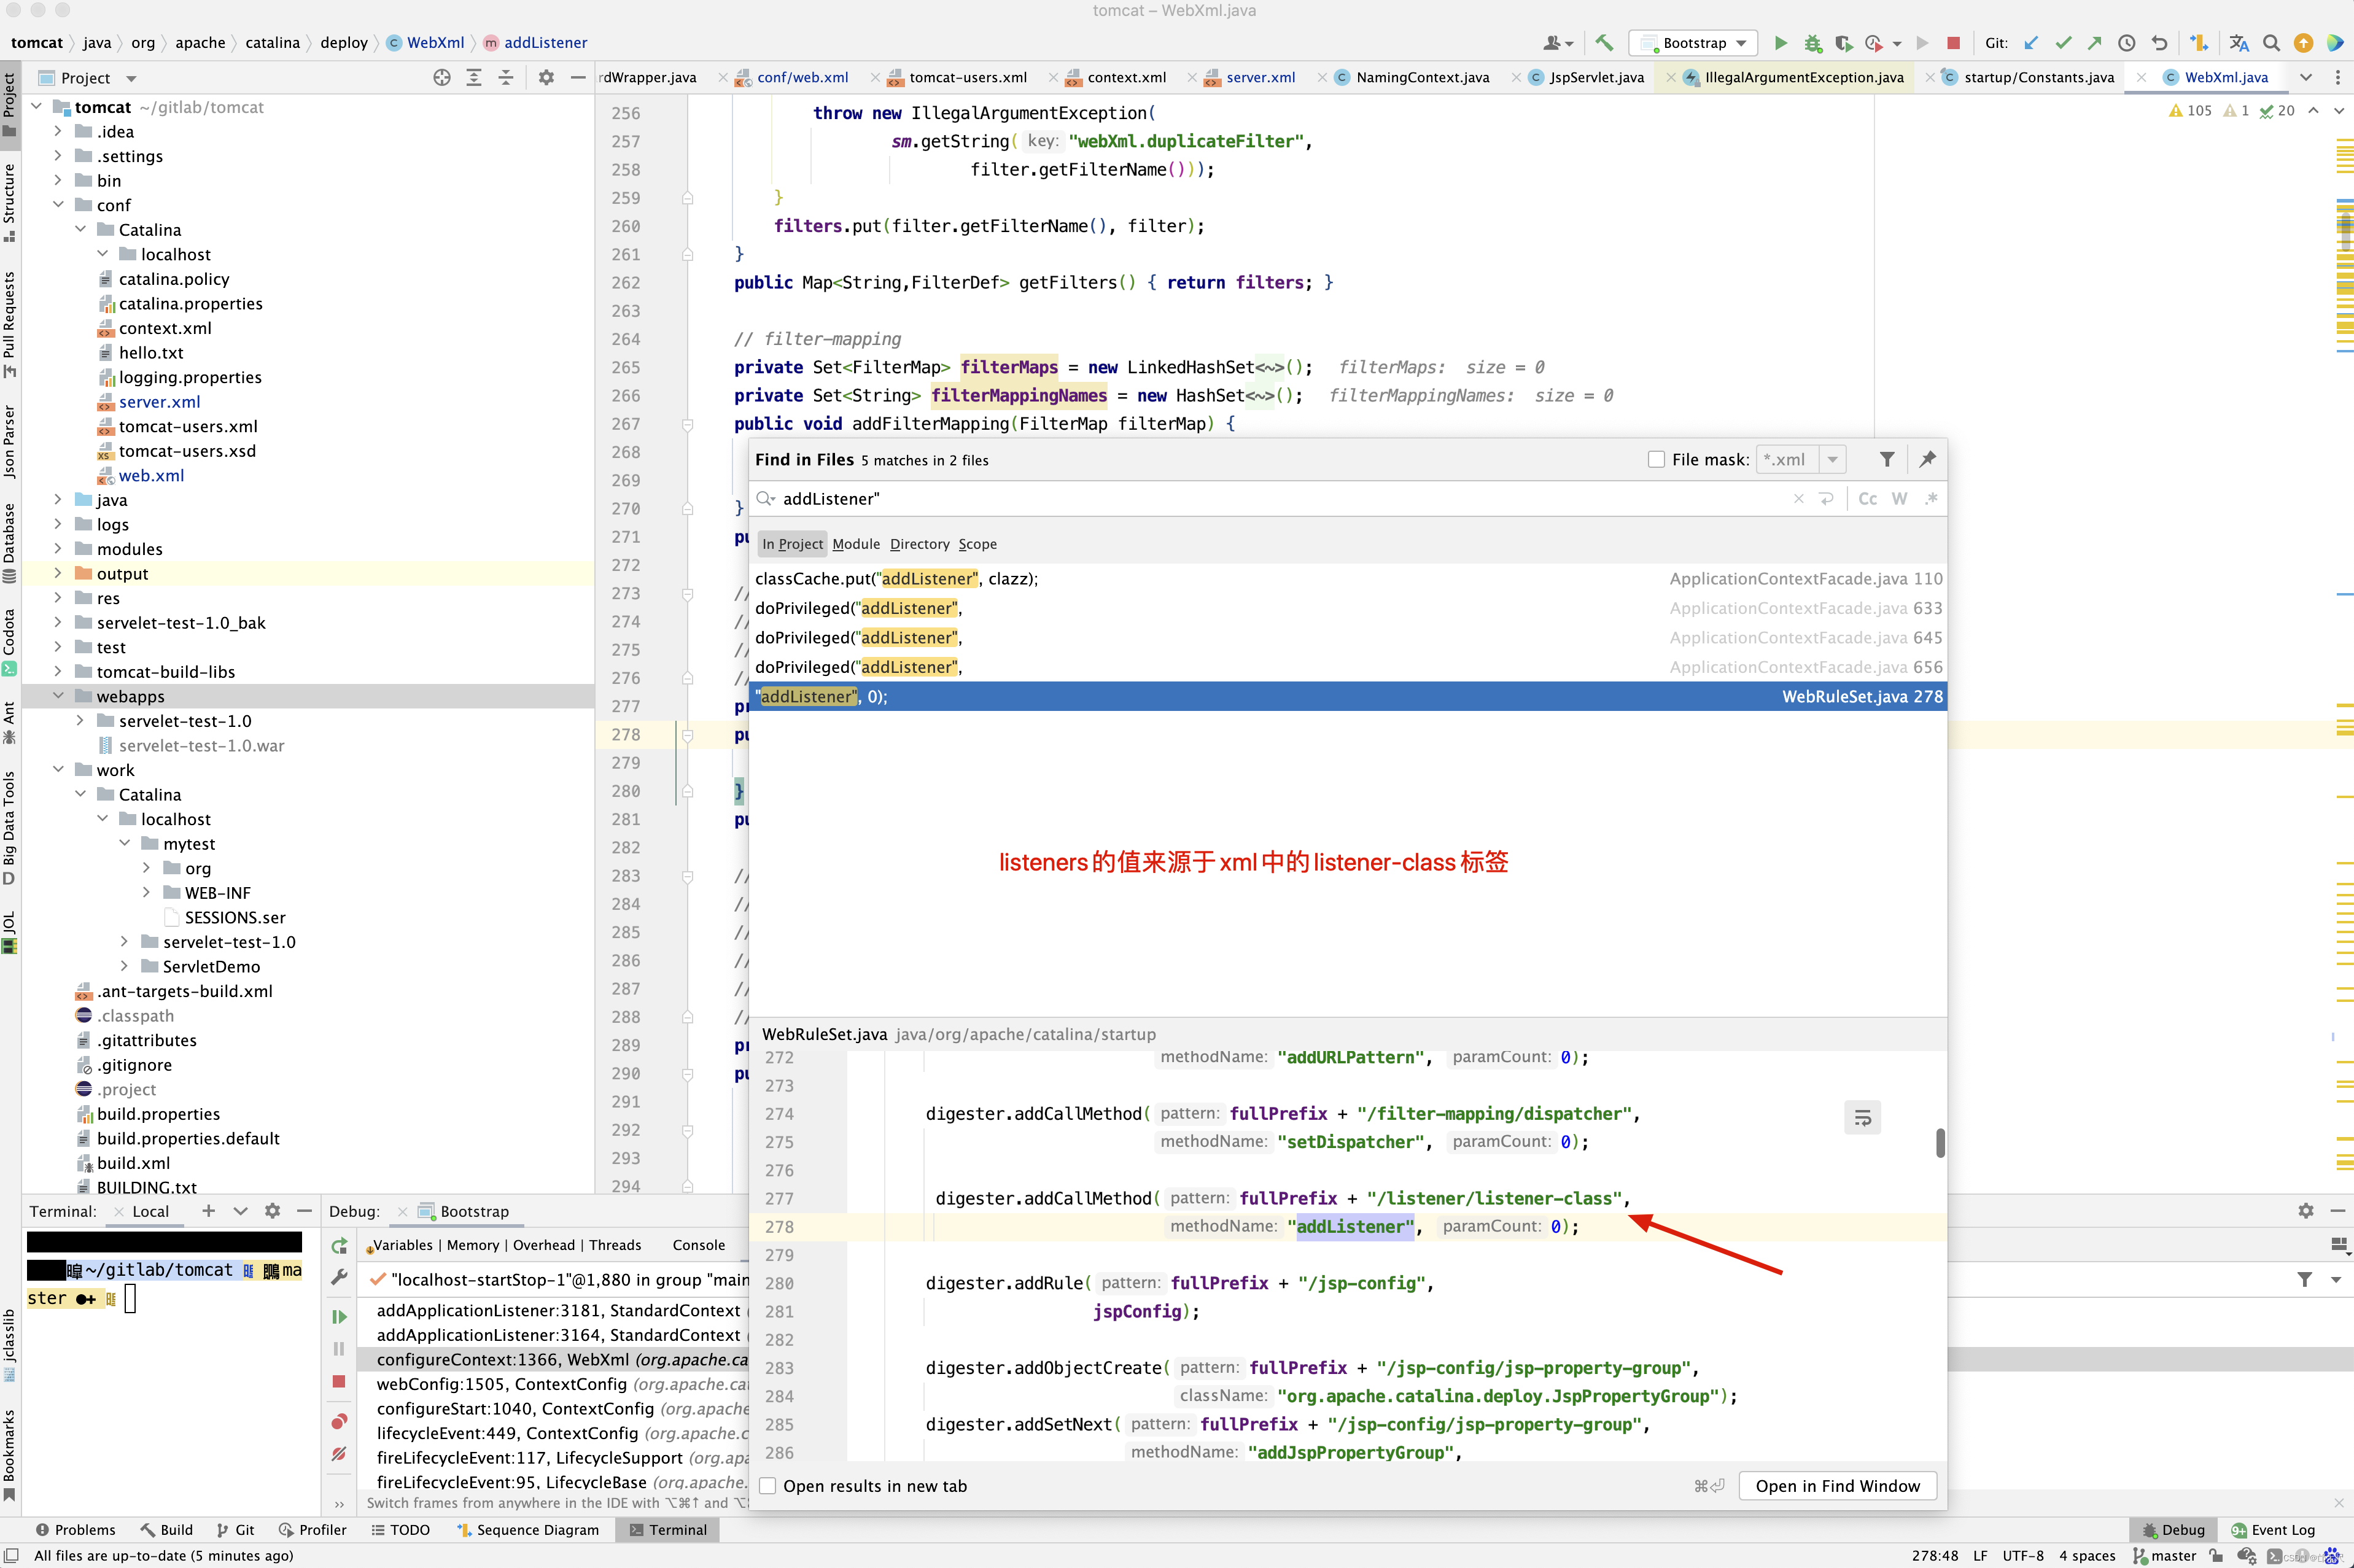Open the Search Everywhere magnifier icon
The width and height of the screenshot is (2354, 1568).
tap(2271, 43)
